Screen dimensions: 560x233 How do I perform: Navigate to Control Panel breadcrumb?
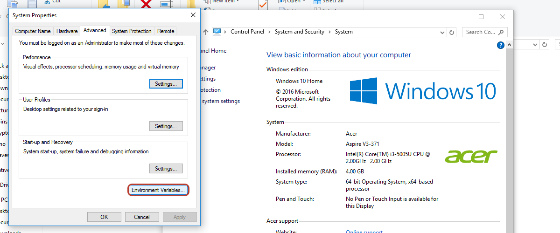pyautogui.click(x=247, y=32)
